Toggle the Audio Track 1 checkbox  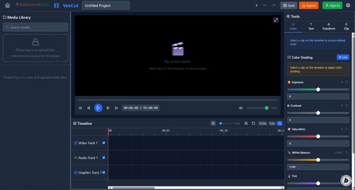pos(104,157)
